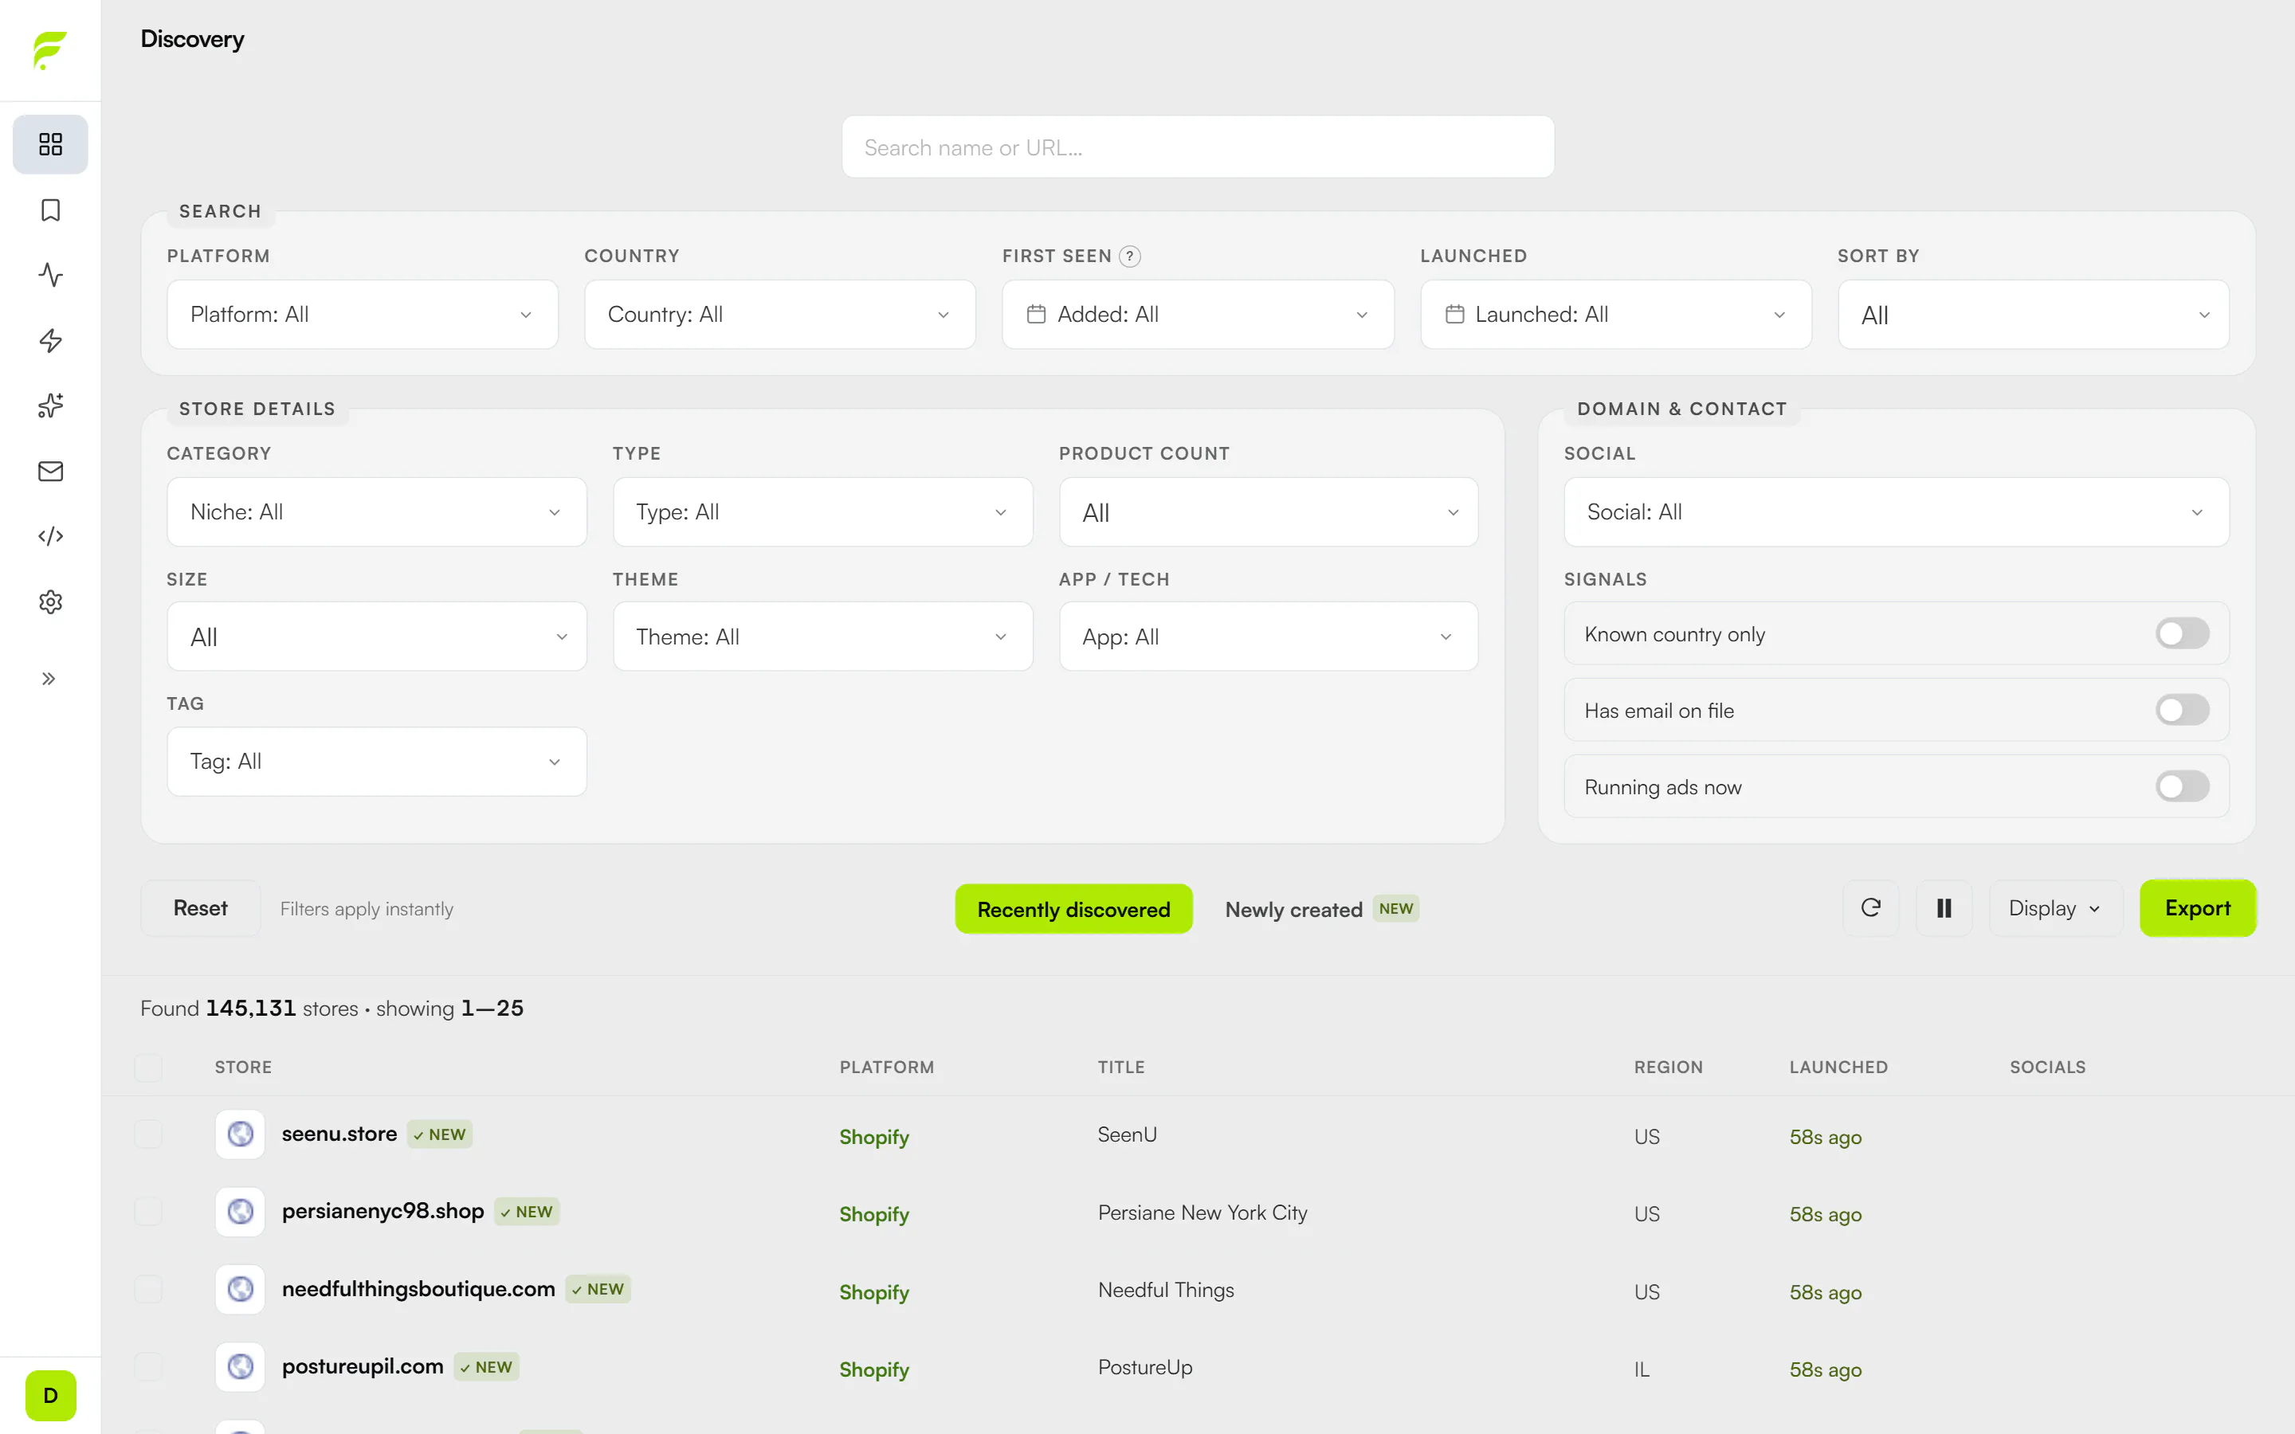
Task: Open the bookmark icon in sidebar
Action: (x=50, y=210)
